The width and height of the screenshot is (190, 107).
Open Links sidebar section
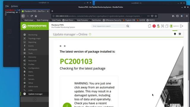pos(30,90)
